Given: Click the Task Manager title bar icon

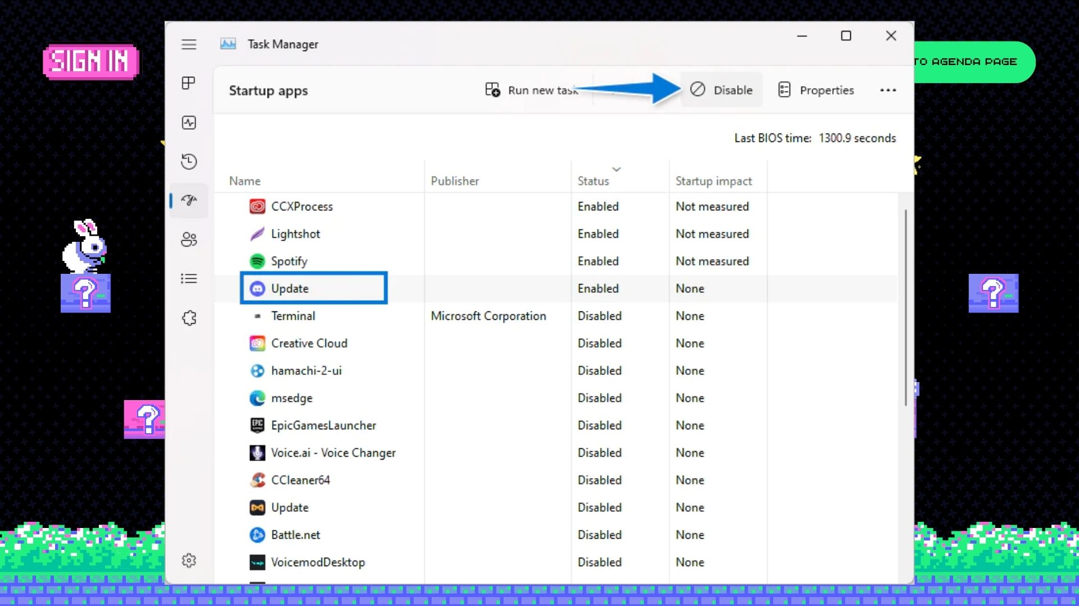Looking at the screenshot, I should (x=228, y=44).
